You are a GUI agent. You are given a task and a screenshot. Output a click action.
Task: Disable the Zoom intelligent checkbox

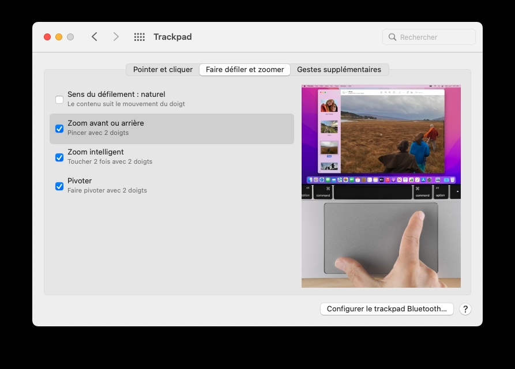59,157
